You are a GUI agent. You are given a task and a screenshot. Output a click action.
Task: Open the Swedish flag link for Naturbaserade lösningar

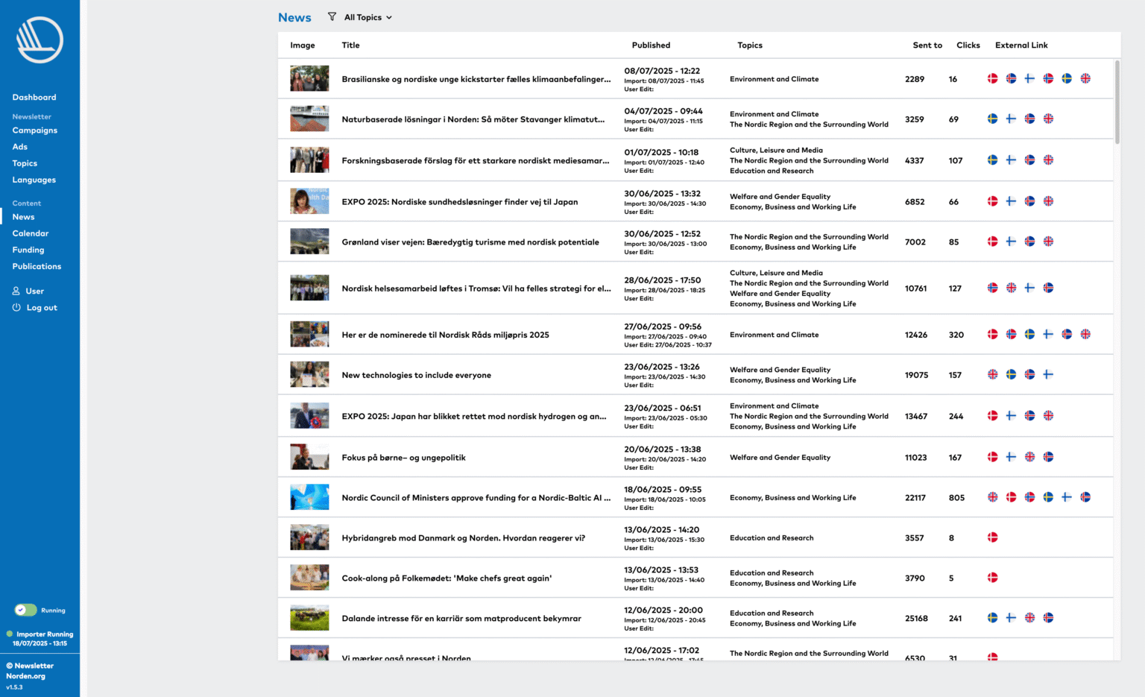point(992,119)
